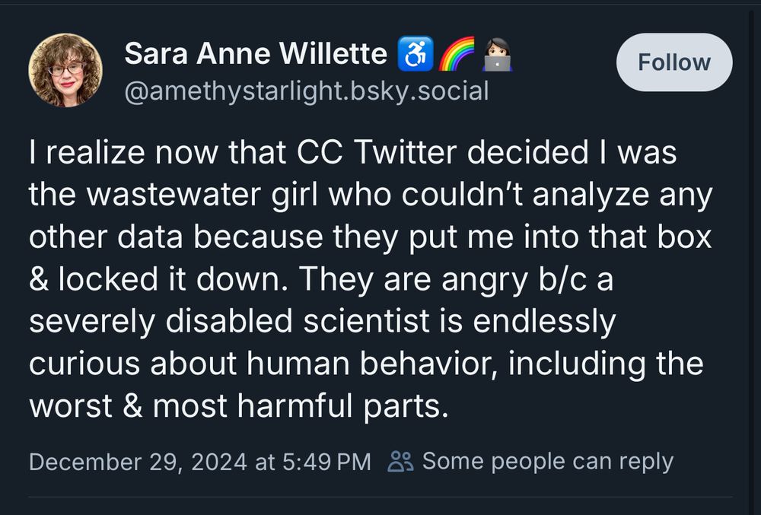Click the words "other data because"
The height and width of the screenshot is (515, 761).
[x=180, y=237]
